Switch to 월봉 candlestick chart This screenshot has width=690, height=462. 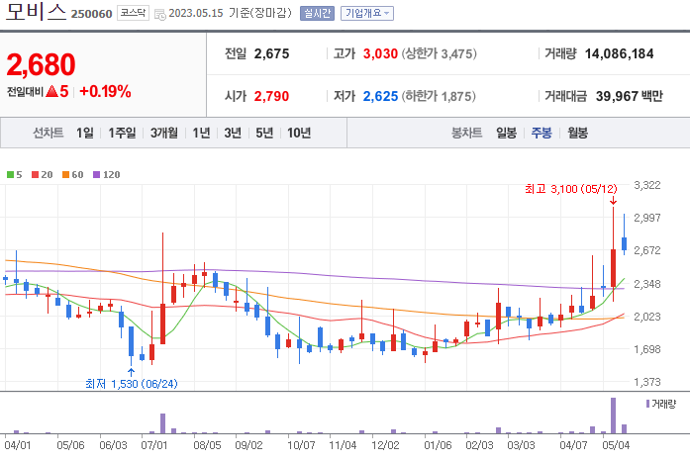[x=577, y=133]
